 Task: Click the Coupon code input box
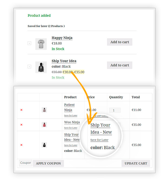point(26,163)
